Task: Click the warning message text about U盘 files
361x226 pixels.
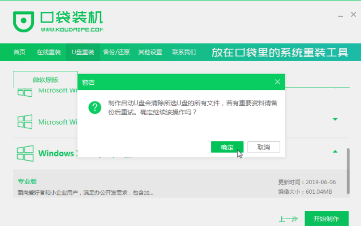Action: pyautogui.click(x=193, y=107)
